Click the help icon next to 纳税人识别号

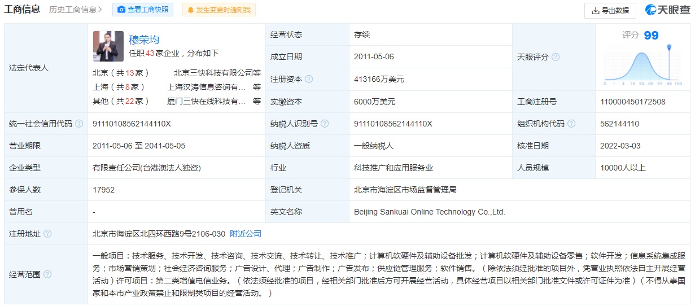coord(325,124)
